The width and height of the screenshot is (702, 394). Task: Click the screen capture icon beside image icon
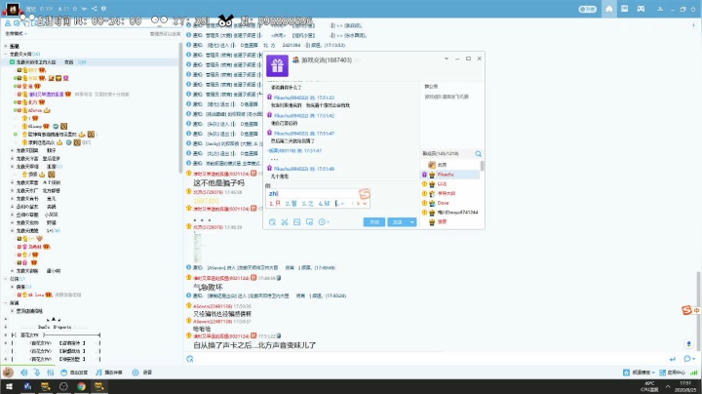click(x=309, y=222)
